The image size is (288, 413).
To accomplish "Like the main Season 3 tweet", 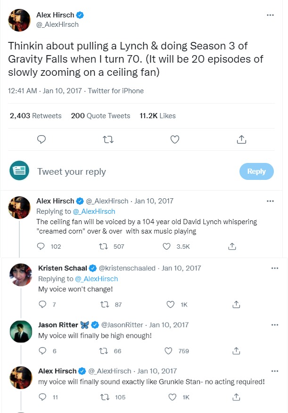I will coord(174,139).
